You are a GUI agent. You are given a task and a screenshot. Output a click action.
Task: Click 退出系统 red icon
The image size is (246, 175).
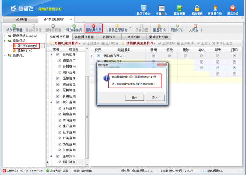point(233,8)
